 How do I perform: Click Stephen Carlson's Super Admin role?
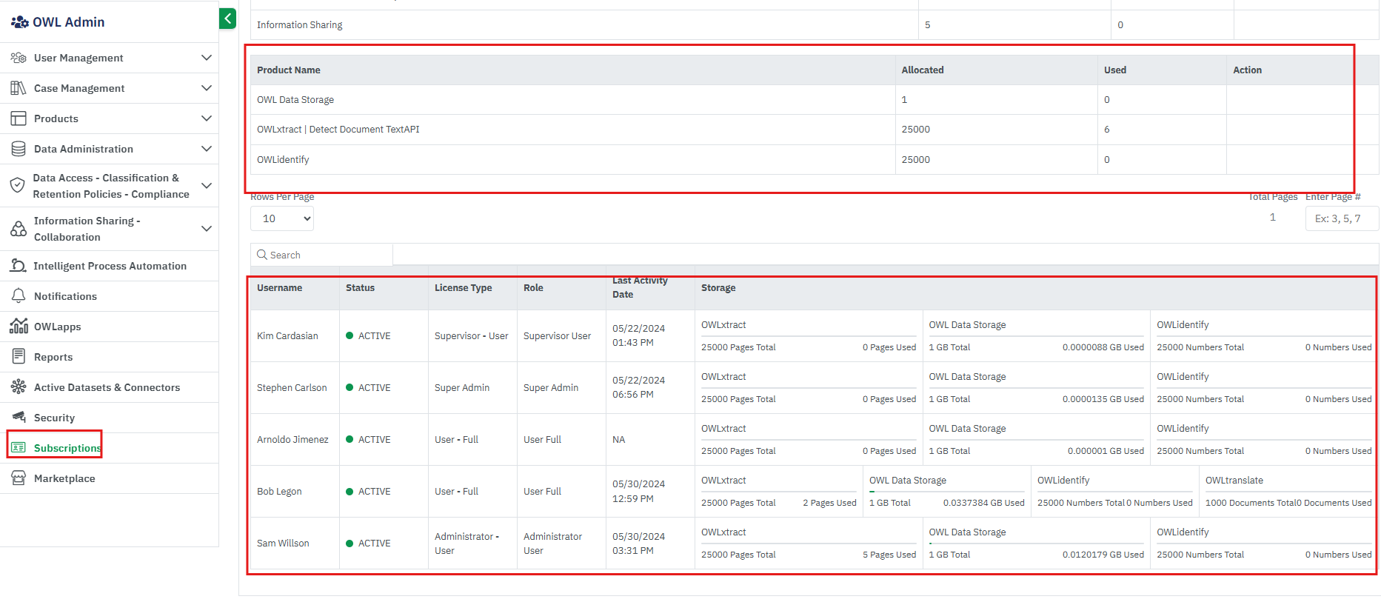coord(551,388)
